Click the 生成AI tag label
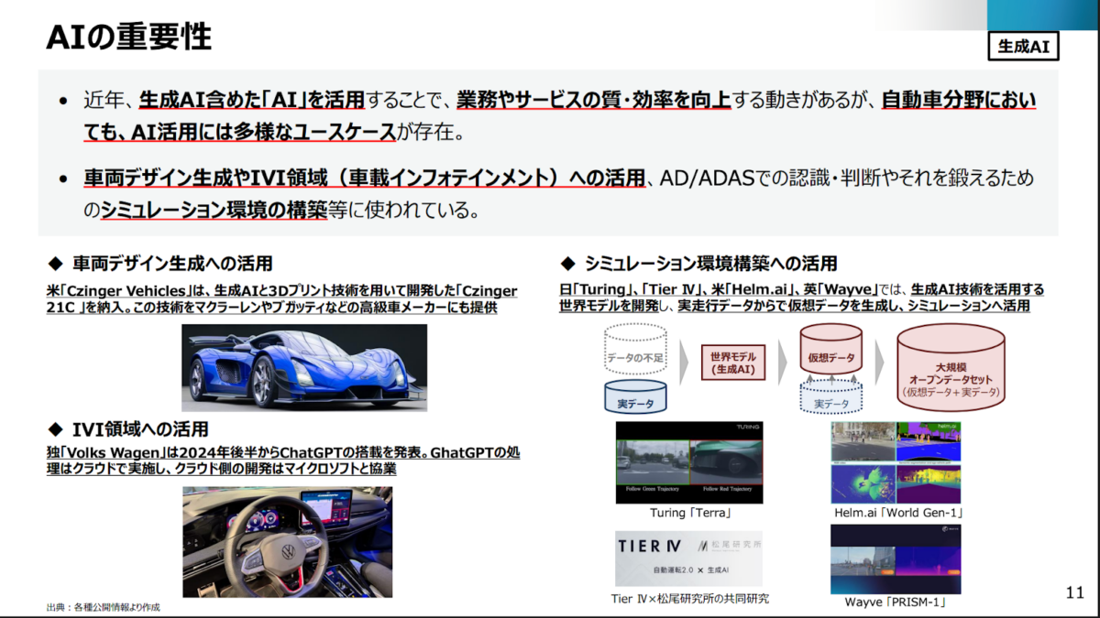The height and width of the screenshot is (618, 1100). coord(1022,45)
